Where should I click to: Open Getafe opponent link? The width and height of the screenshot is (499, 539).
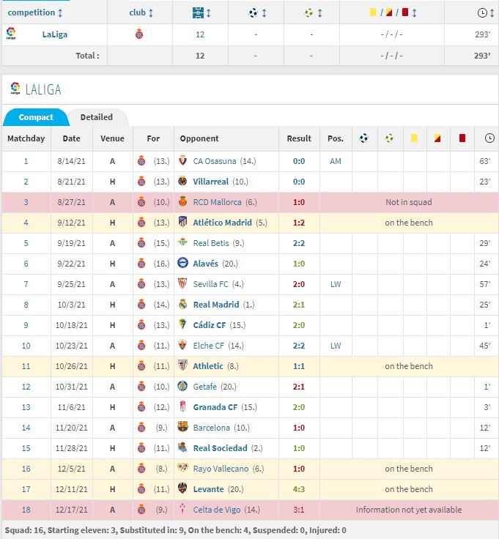[x=205, y=387]
